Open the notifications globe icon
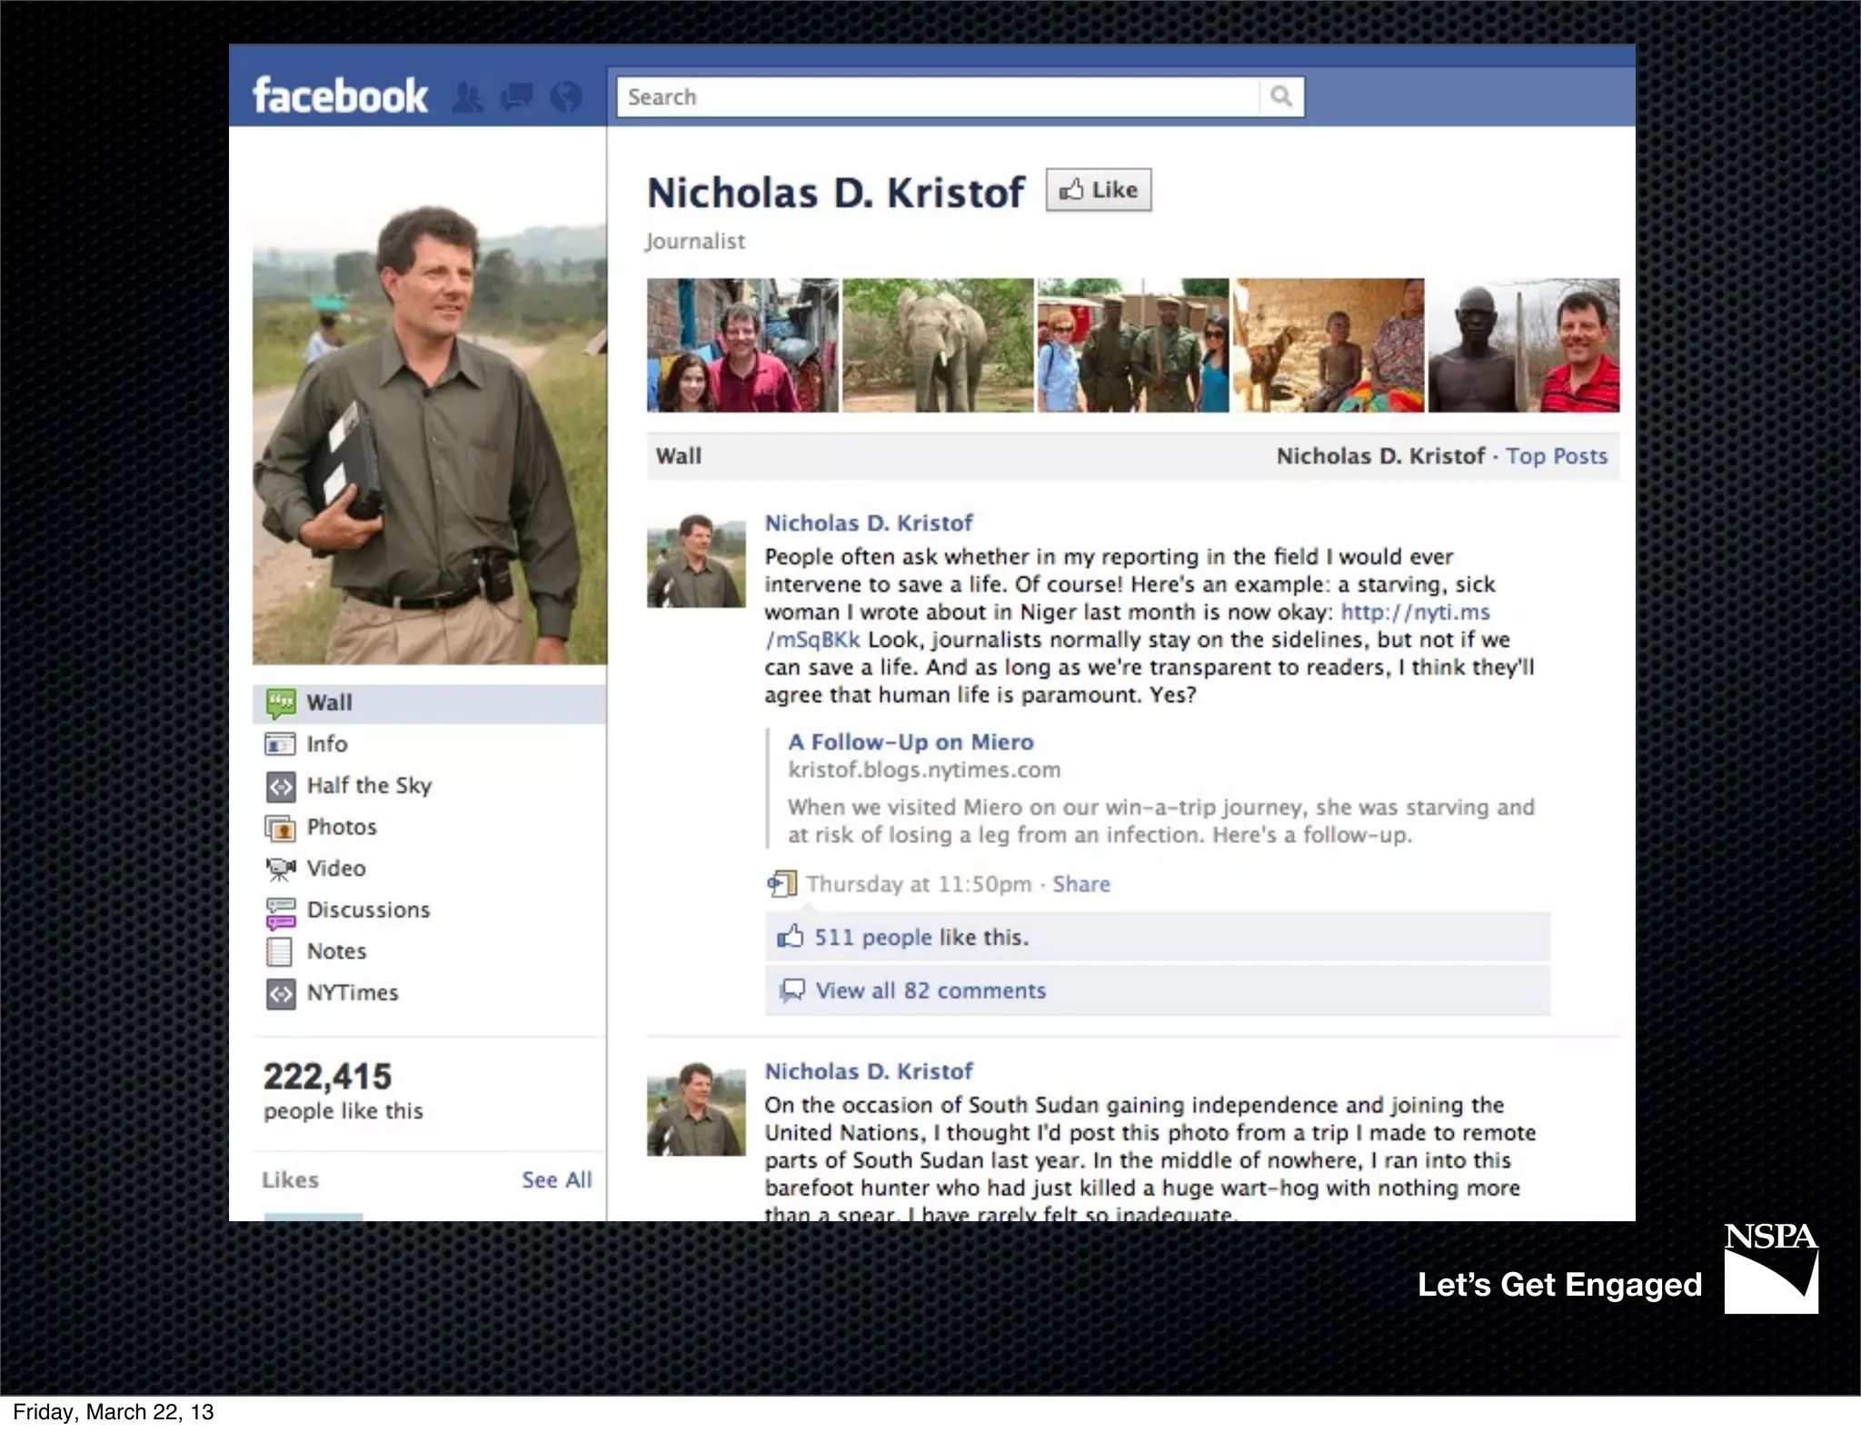The image size is (1861, 1432). pyautogui.click(x=566, y=96)
